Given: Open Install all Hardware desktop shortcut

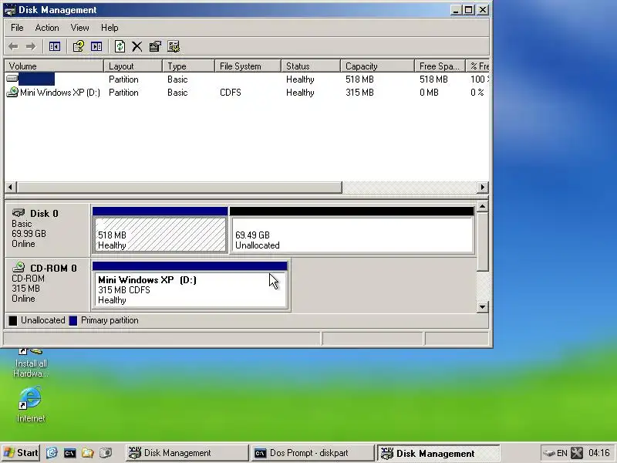Looking at the screenshot, I should tap(31, 363).
